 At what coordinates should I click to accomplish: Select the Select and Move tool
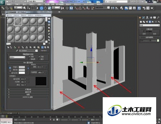(x=42, y=8)
